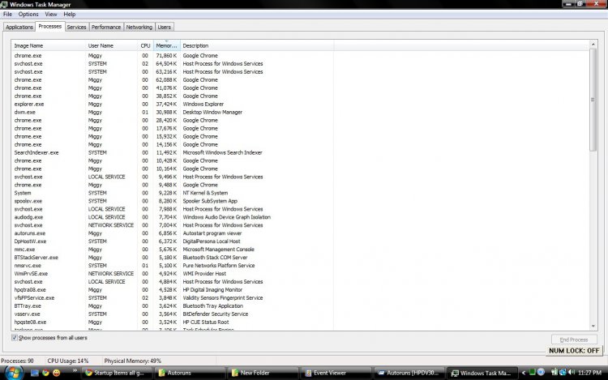Click the taskbar clock showing 11:27 PM
The width and height of the screenshot is (608, 380).
pyautogui.click(x=589, y=373)
